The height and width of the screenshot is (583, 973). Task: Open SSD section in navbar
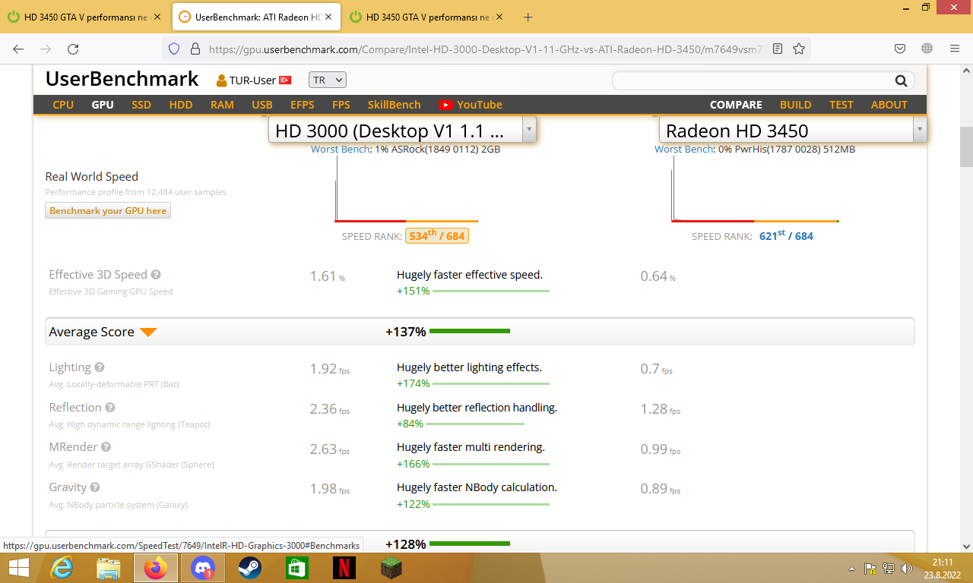[x=141, y=105]
